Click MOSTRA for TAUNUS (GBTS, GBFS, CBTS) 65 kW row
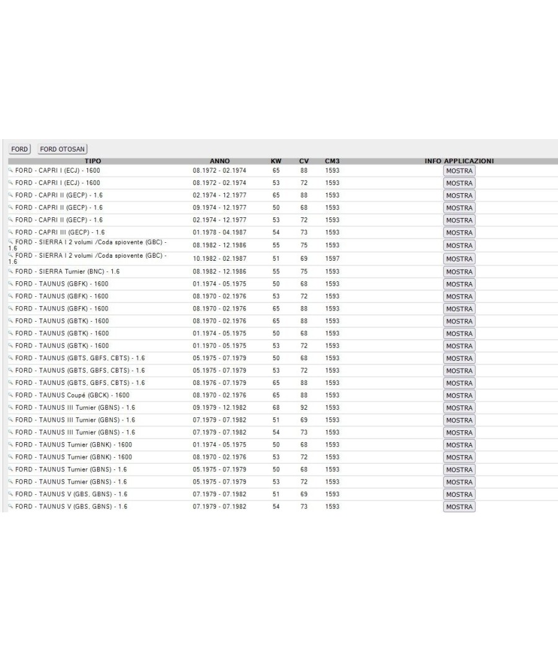 coord(459,383)
